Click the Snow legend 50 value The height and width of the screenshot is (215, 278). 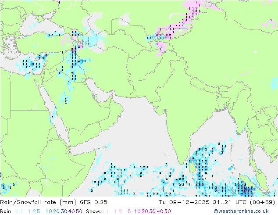pos(168,211)
